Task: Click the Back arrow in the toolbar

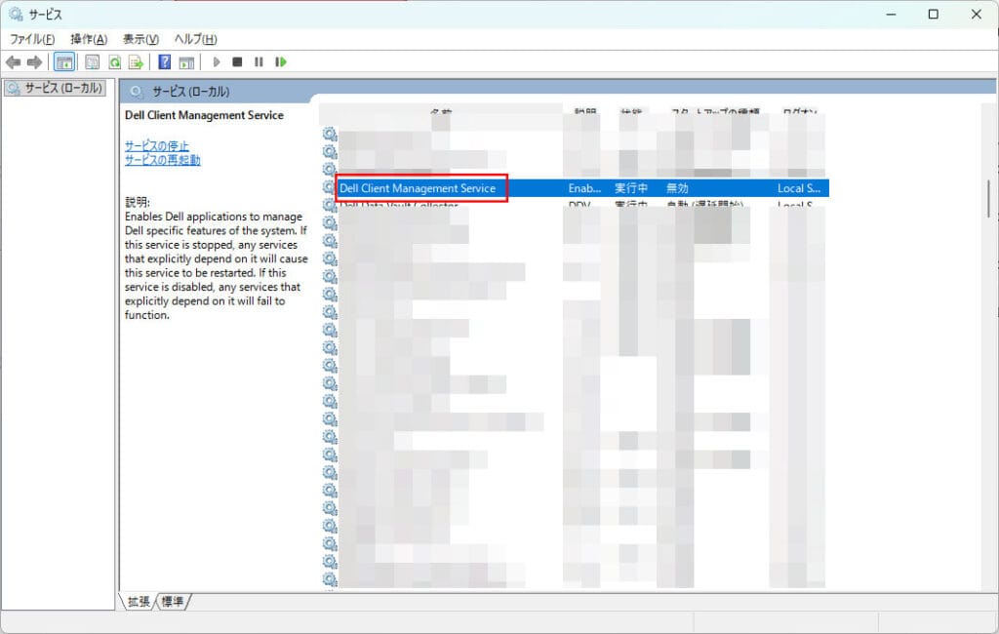Action: click(14, 62)
